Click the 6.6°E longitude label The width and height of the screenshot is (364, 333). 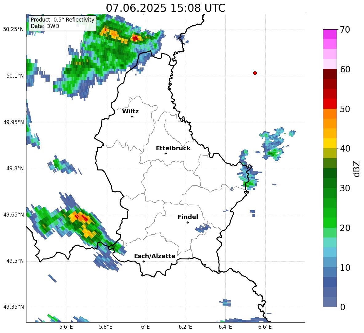point(265,327)
